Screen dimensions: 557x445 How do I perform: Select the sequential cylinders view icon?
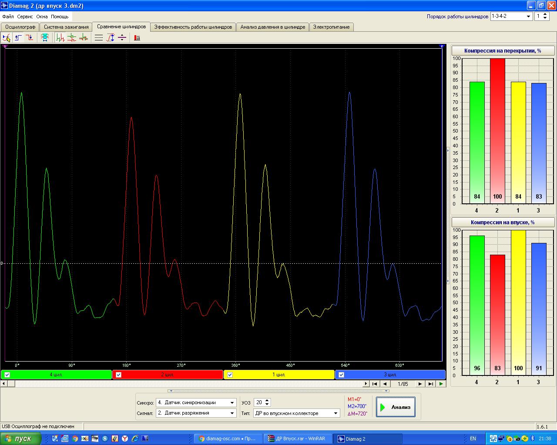pyautogui.click(x=60, y=38)
